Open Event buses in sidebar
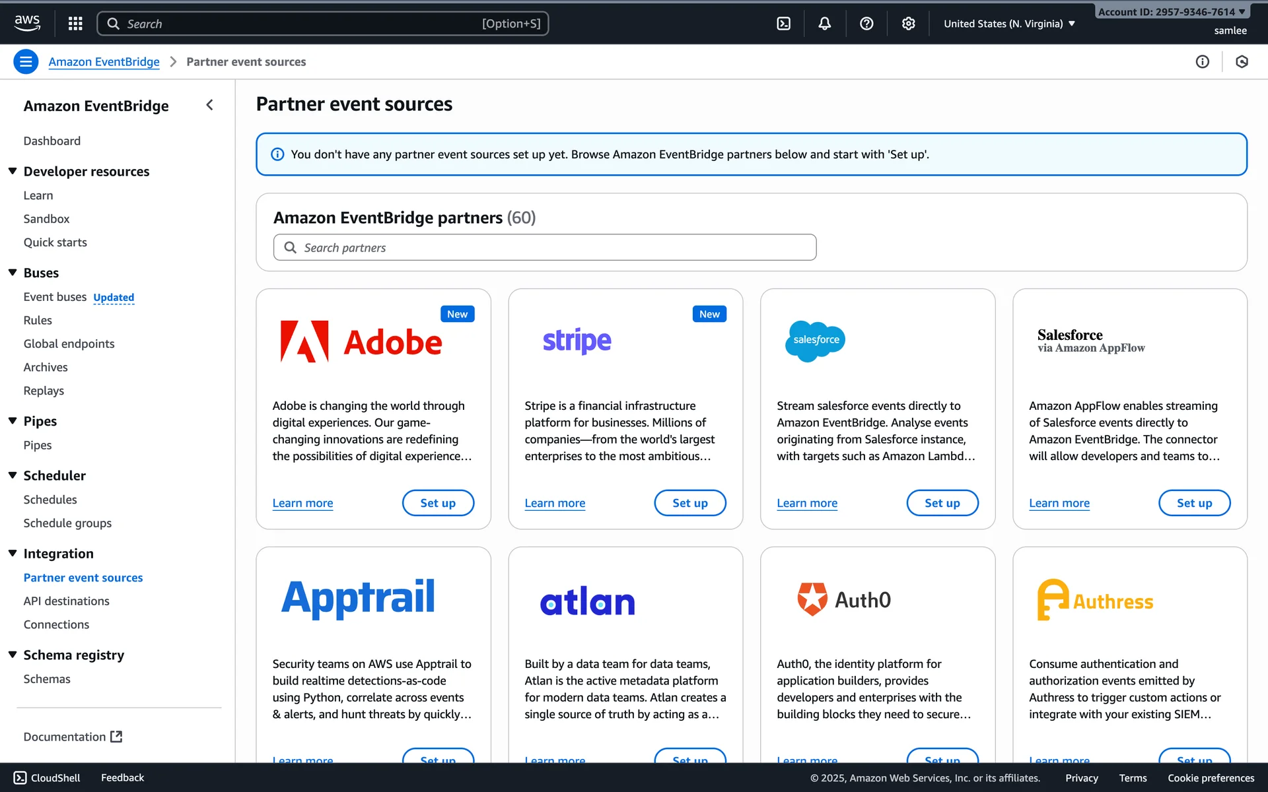 (x=55, y=297)
